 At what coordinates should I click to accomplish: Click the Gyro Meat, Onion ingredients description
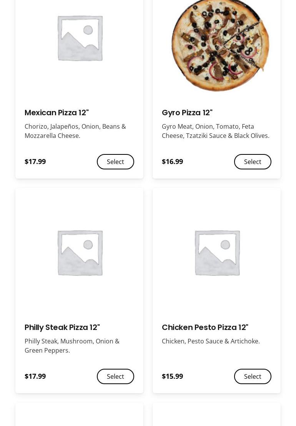coord(215,131)
